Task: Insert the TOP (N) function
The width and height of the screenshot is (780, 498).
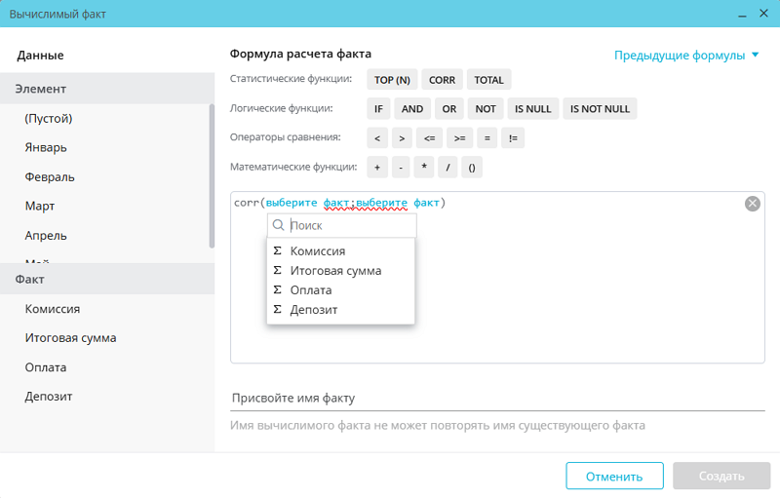Action: click(x=392, y=80)
